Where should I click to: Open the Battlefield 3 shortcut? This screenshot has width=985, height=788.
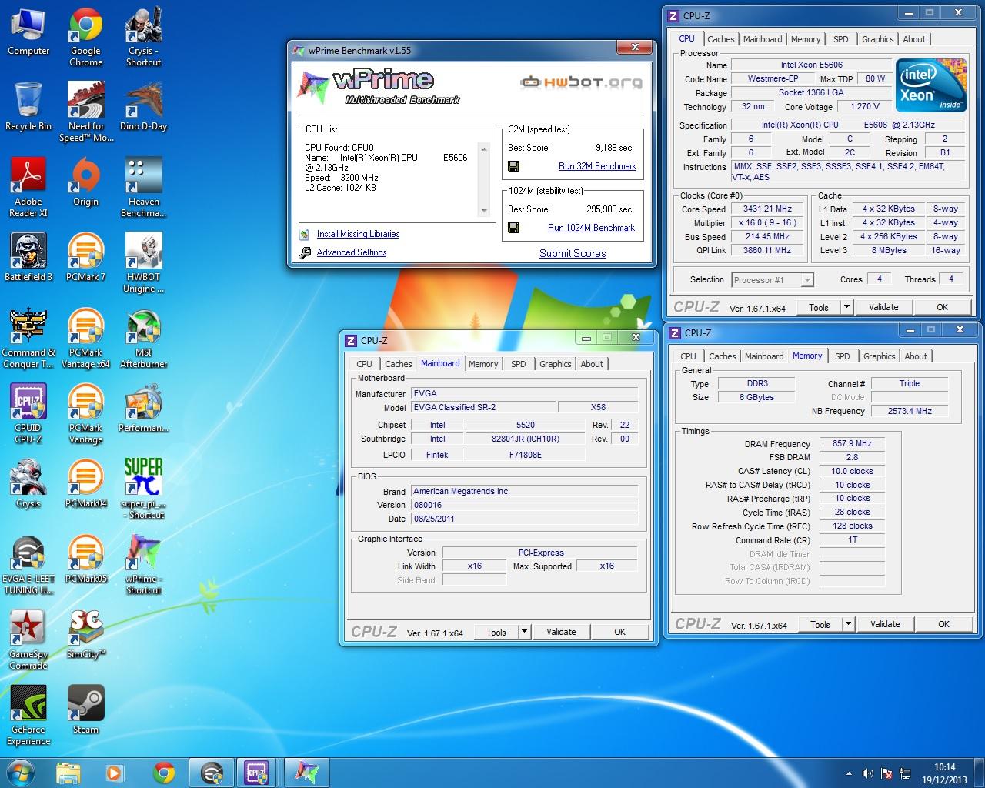28,258
